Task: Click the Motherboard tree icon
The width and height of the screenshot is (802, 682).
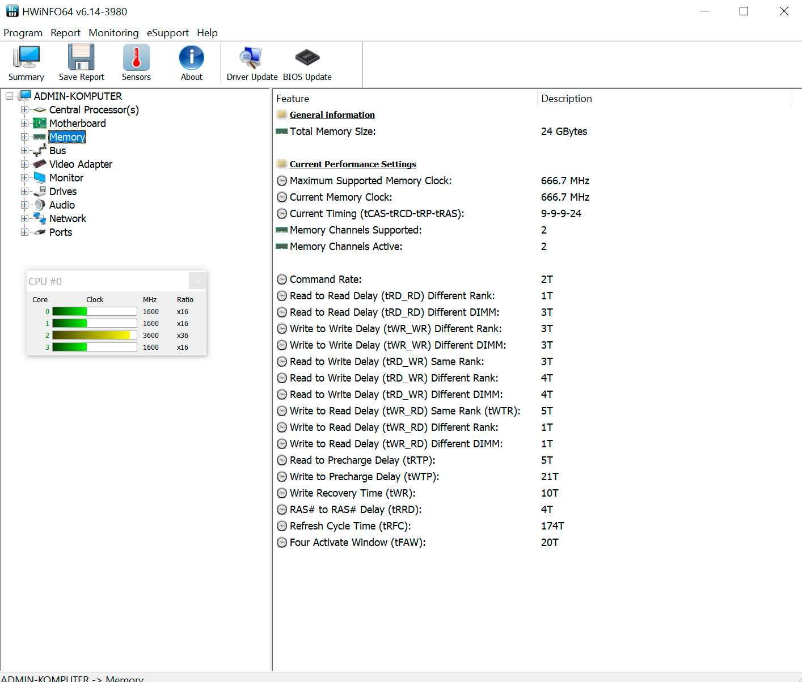Action: coord(40,123)
